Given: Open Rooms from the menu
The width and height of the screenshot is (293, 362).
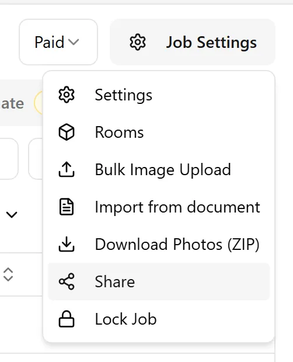Looking at the screenshot, I should [x=159, y=133].
